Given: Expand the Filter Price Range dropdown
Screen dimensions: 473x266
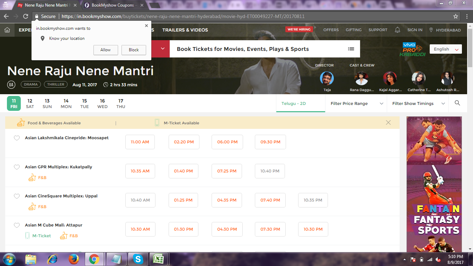Looking at the screenshot, I should click(357, 104).
